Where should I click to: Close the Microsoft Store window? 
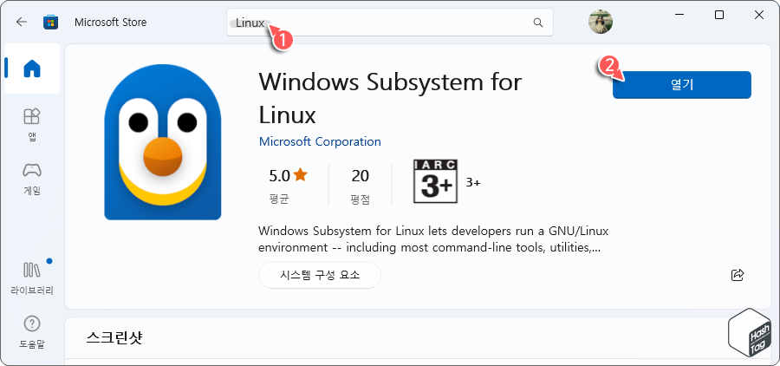758,15
